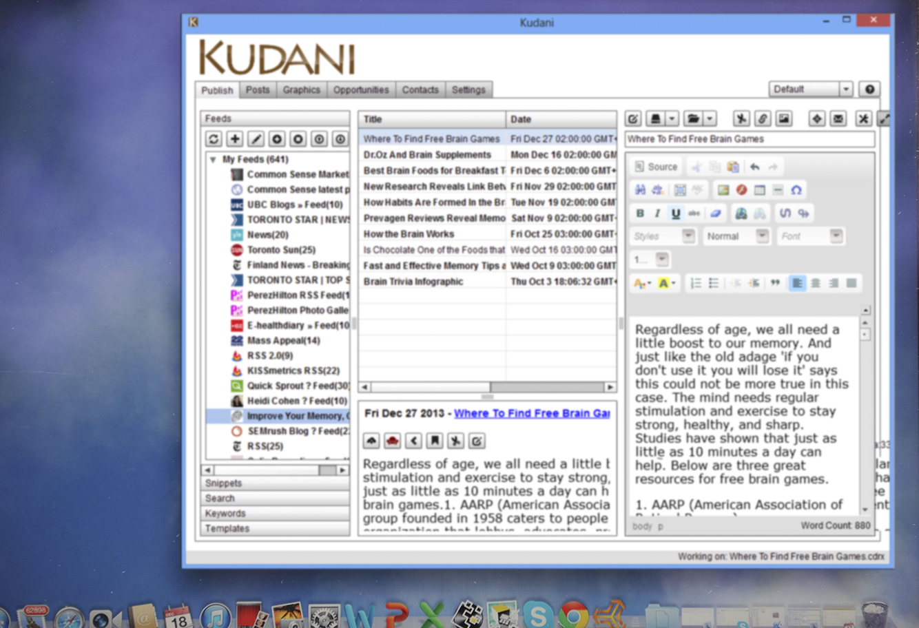Open the Settings tab
This screenshot has width=919, height=628.
coord(468,90)
